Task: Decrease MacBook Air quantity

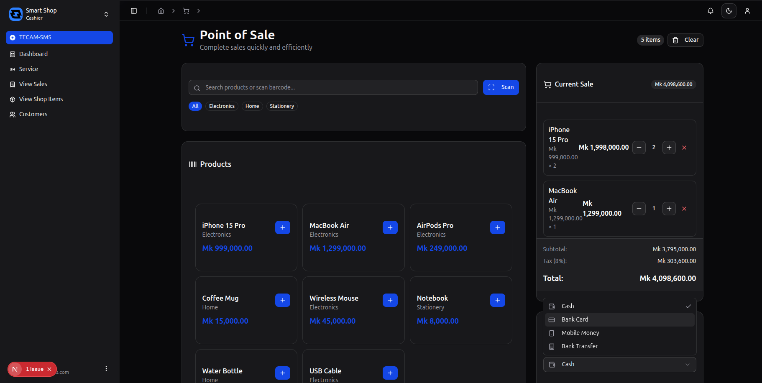Action: 639,209
